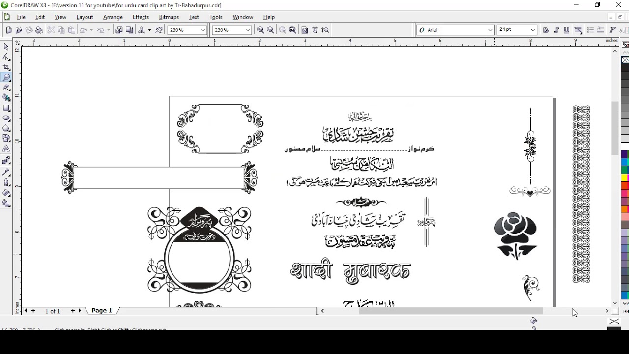Open the Layout menu
This screenshot has height=354, width=629.
point(85,17)
